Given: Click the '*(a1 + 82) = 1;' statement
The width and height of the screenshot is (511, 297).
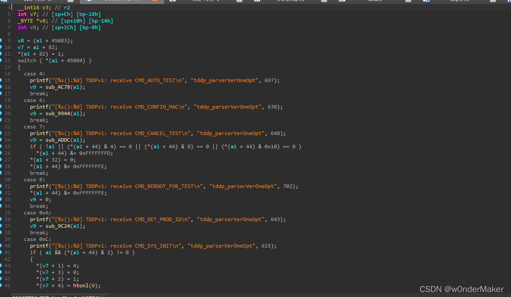Looking at the screenshot, I should pos(41,54).
